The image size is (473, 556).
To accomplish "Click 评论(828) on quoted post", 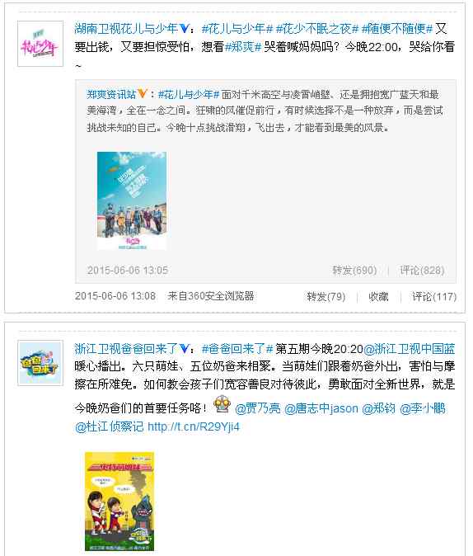I will [422, 271].
